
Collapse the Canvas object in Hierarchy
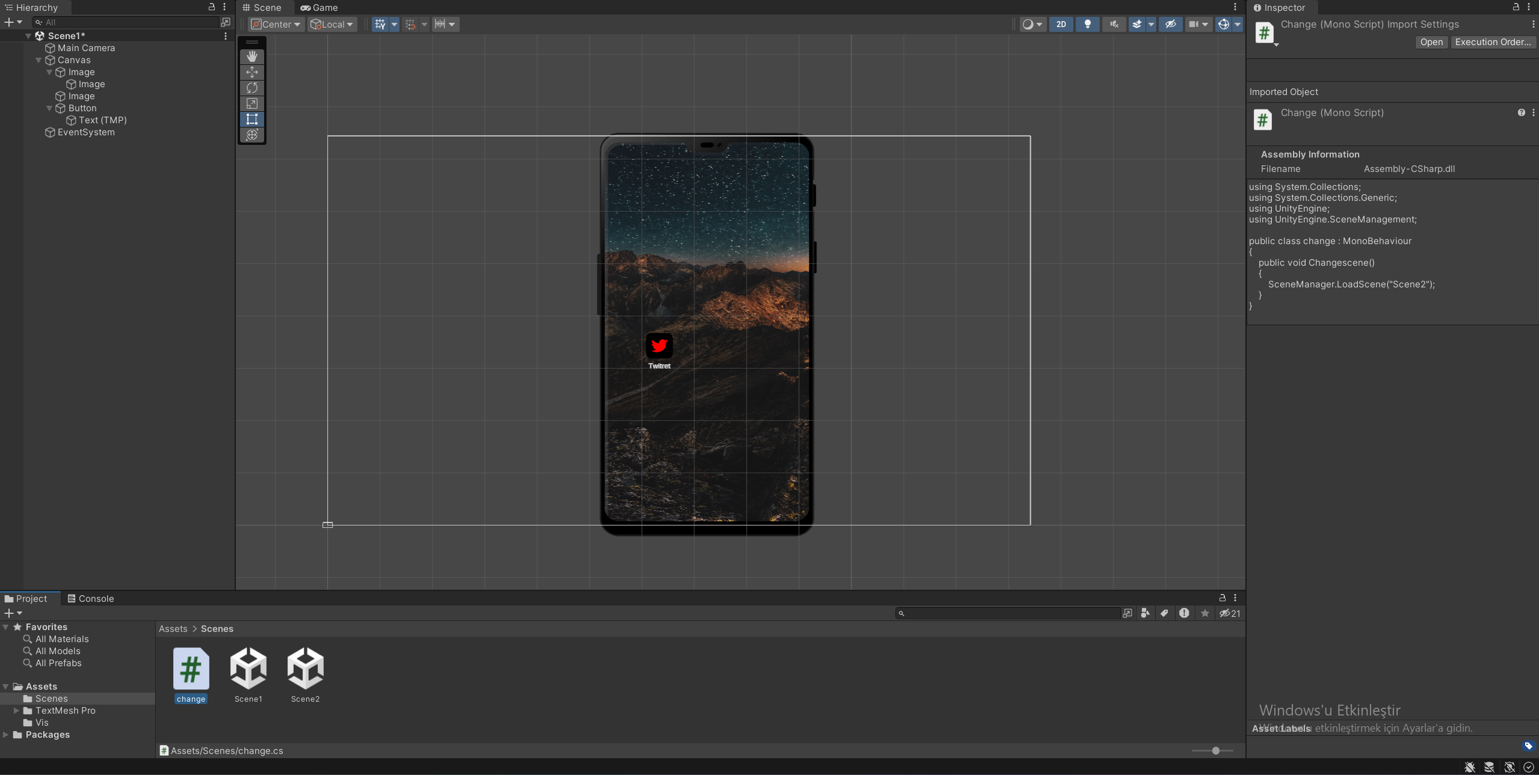39,60
